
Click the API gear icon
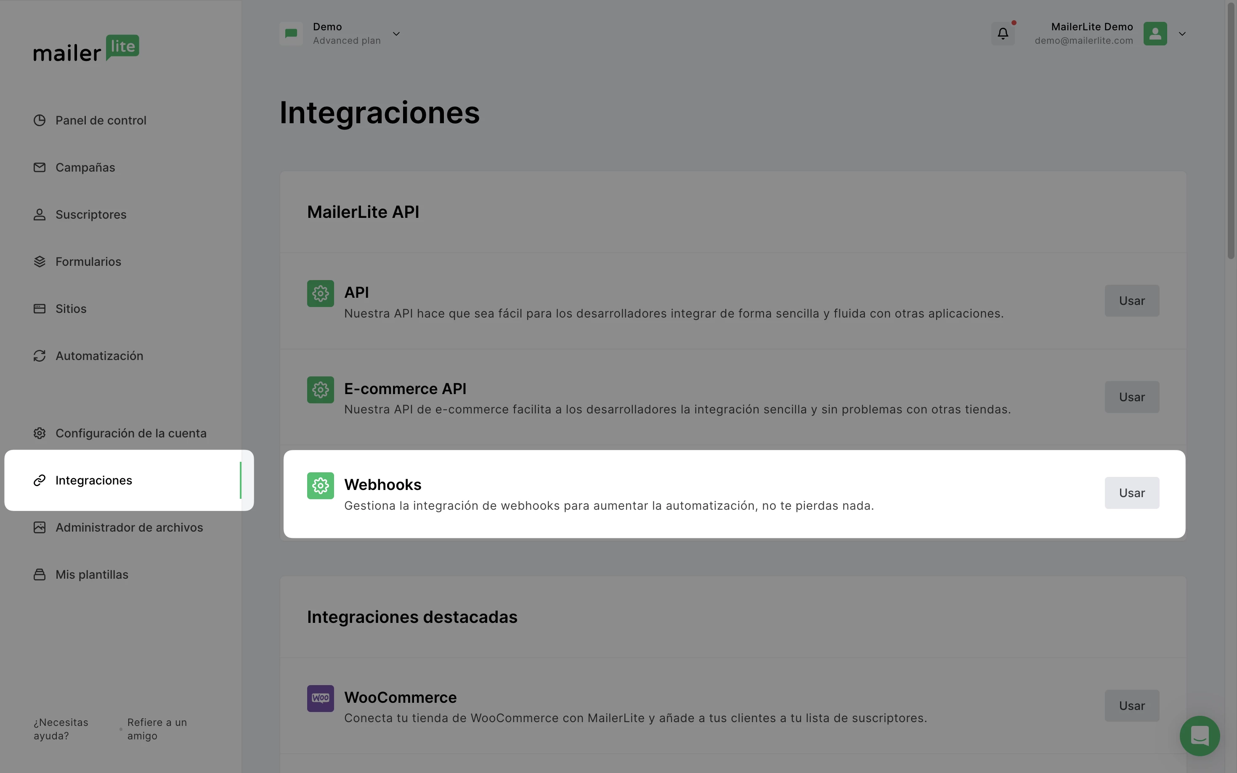pos(321,294)
